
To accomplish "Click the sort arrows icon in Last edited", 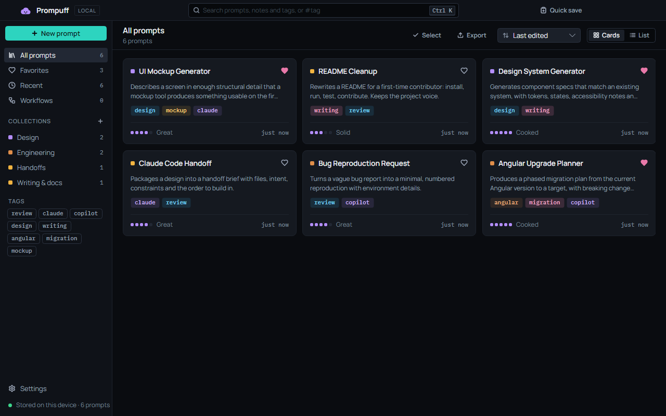I will [506, 35].
